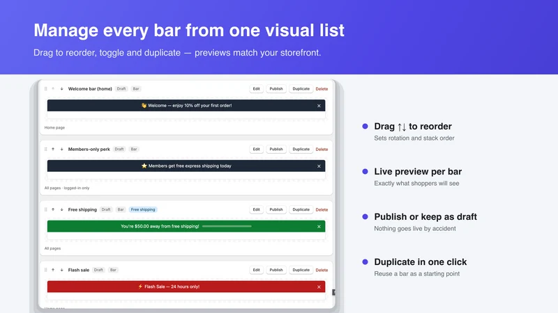This screenshot has height=313, width=558.
Task: Duplicate the Members-only perk bar
Action: [301, 149]
